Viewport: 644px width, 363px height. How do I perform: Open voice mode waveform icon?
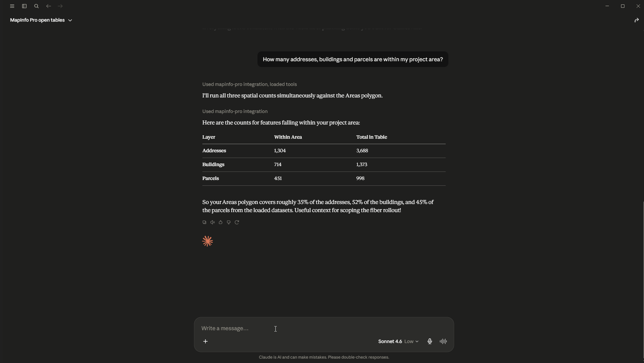pos(443,341)
